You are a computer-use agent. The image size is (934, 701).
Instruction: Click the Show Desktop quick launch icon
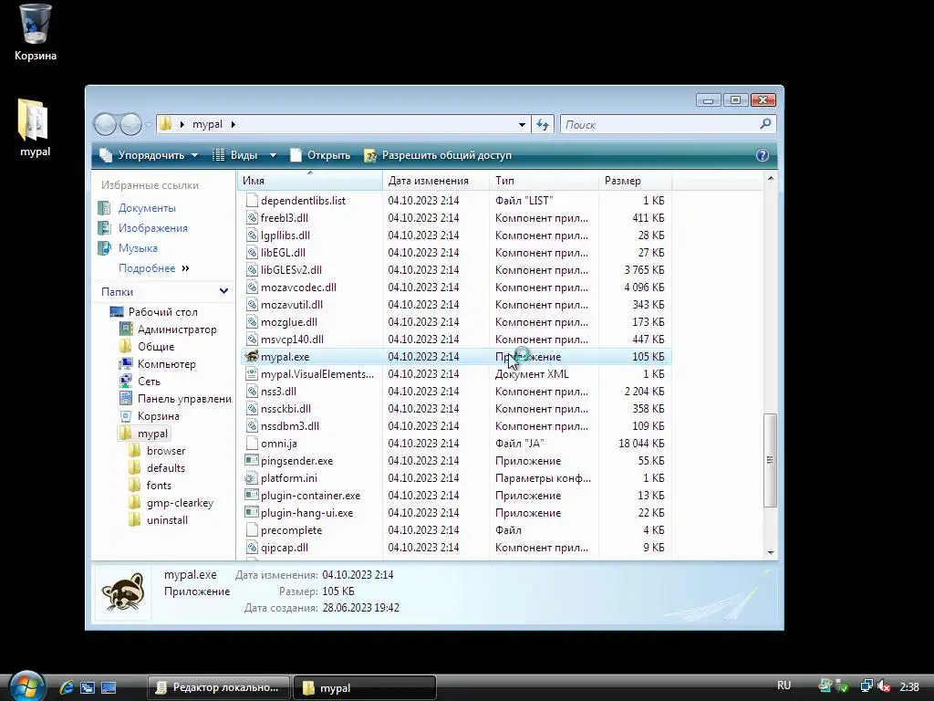click(x=109, y=687)
